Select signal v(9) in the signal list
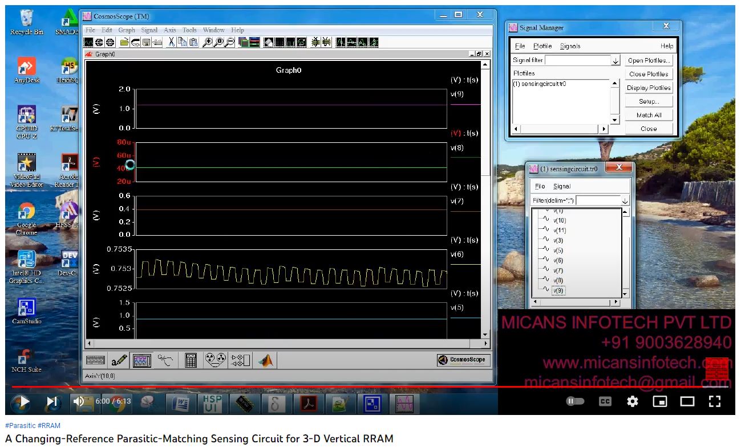741x448 pixels. 558,290
